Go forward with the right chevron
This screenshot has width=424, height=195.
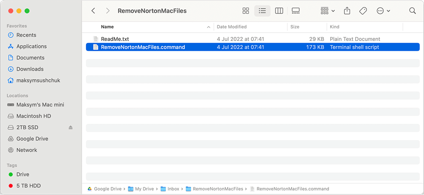tap(108, 11)
